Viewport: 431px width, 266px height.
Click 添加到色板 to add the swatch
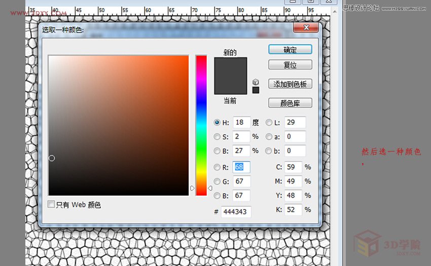pos(290,84)
